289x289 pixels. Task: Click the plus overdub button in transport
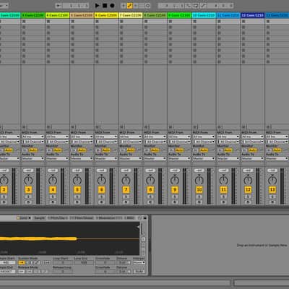coord(124,5)
